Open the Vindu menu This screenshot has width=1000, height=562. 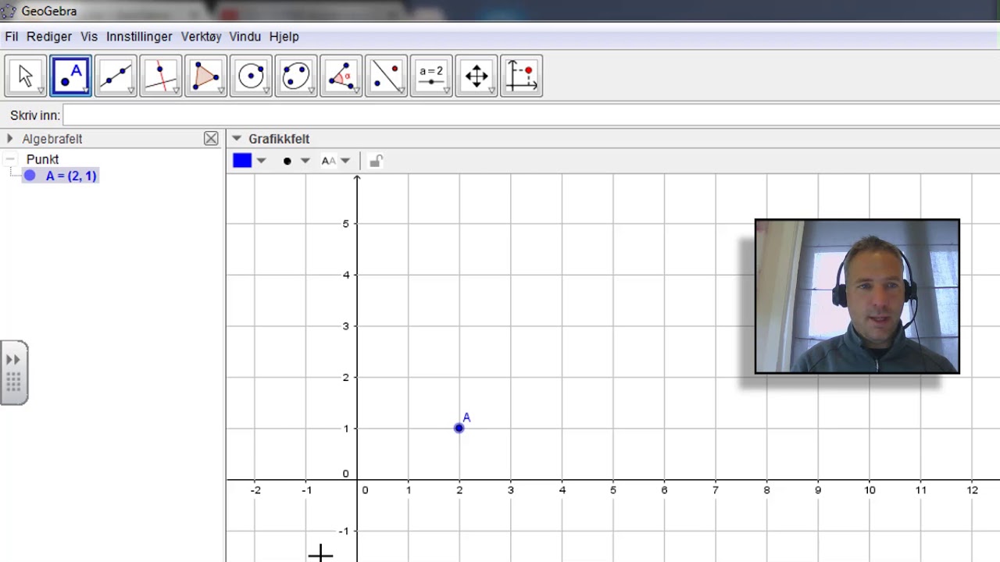245,37
